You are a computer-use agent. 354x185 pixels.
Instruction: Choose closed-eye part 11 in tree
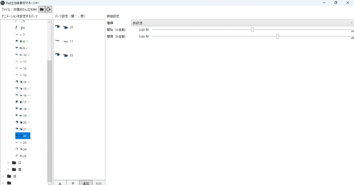click(21, 62)
